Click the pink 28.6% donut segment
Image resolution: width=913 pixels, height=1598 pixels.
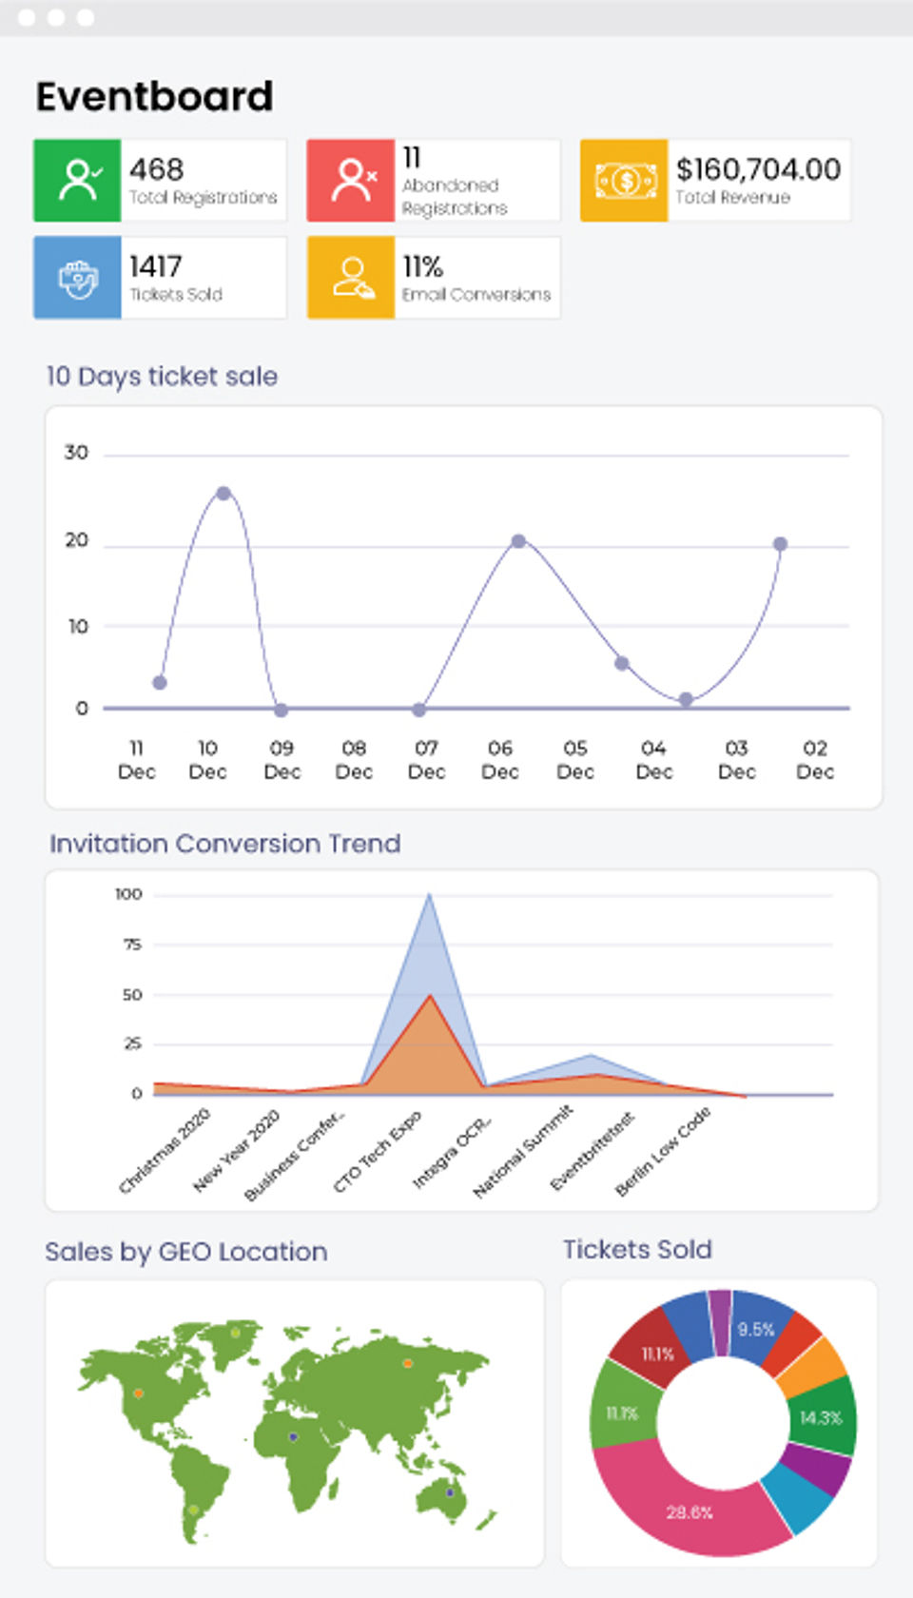tap(689, 1511)
